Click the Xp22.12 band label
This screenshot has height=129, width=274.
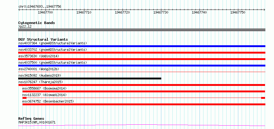25,27
